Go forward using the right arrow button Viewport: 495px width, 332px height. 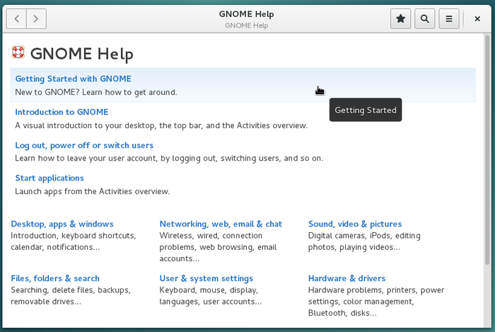[x=36, y=19]
